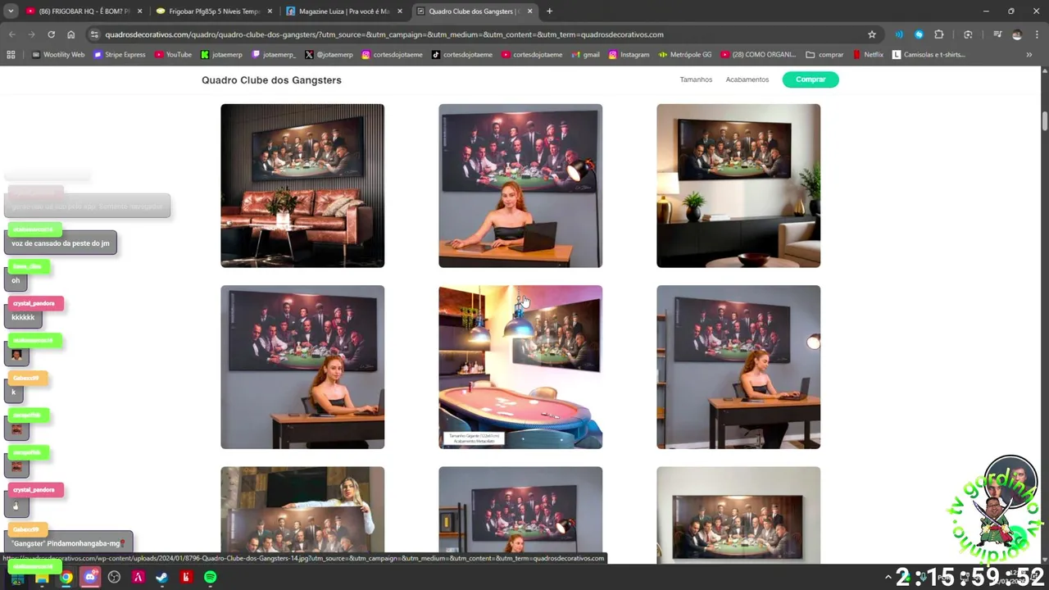Click the page vertical scrollbar thumb
Viewport: 1049px width, 590px height.
[1045, 120]
